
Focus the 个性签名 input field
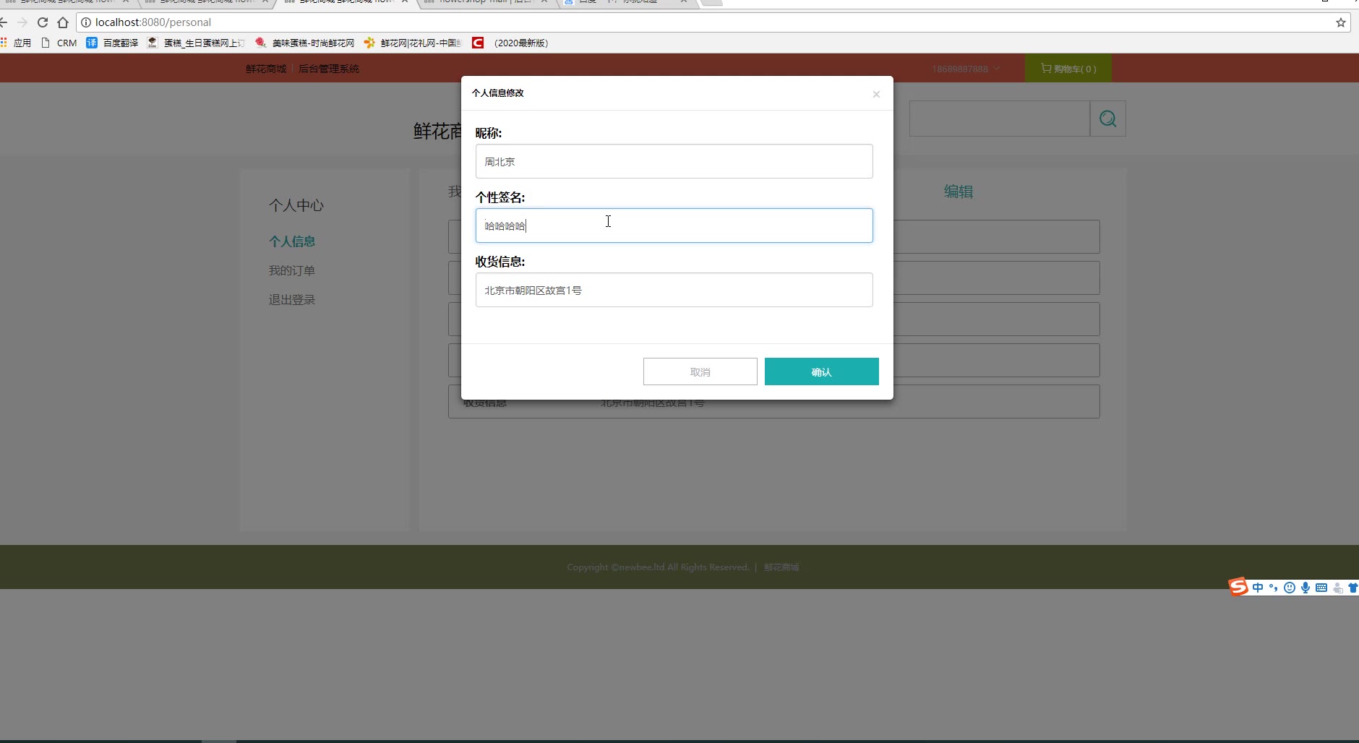674,226
